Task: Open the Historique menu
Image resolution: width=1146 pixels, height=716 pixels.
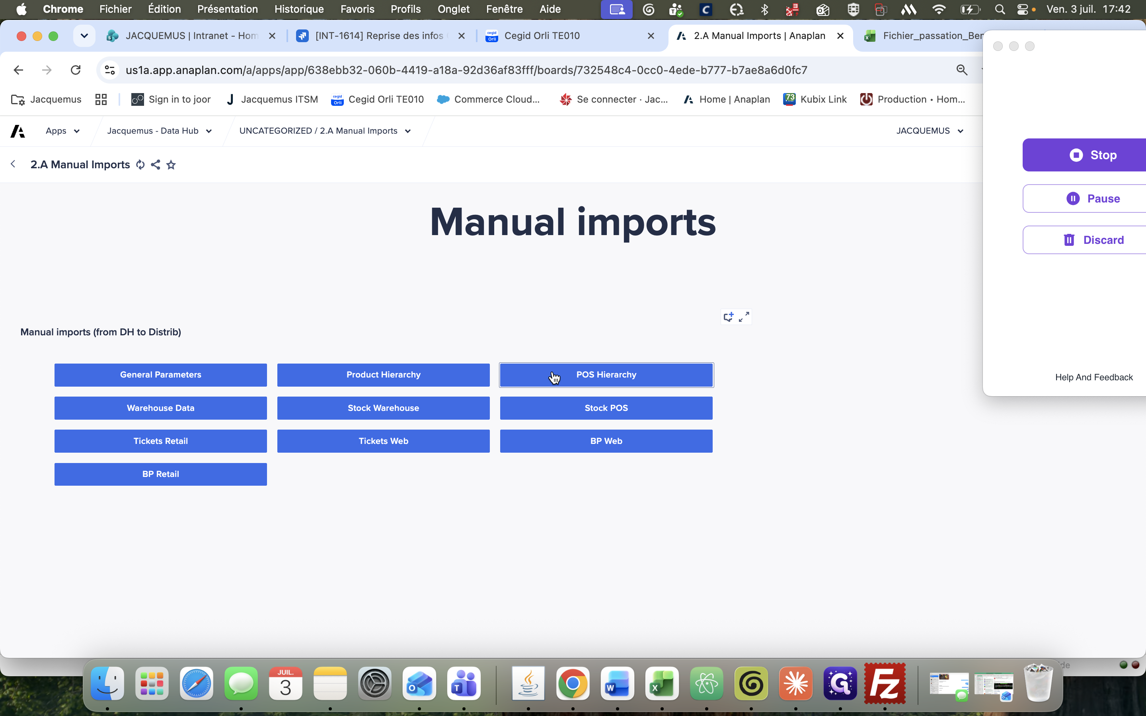Action: click(x=299, y=10)
